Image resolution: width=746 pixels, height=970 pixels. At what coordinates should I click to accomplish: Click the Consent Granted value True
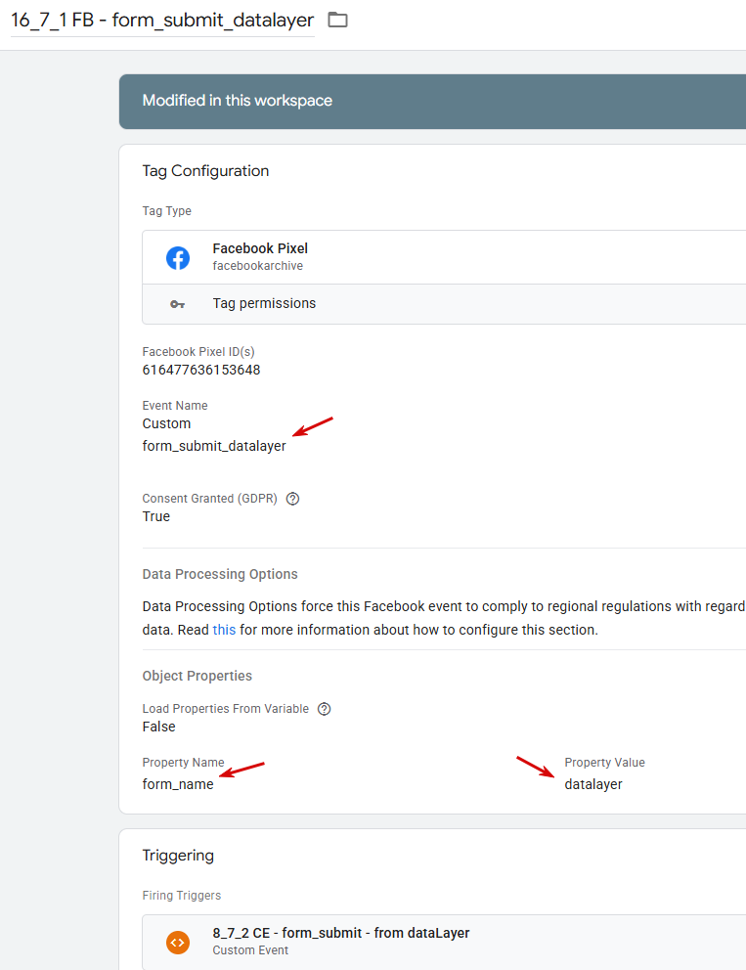click(x=156, y=516)
